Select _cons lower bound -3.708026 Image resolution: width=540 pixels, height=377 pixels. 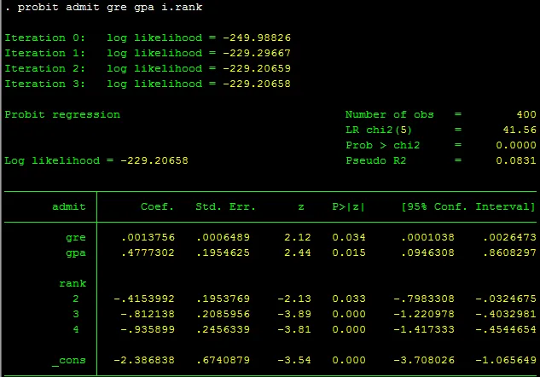[x=424, y=360]
